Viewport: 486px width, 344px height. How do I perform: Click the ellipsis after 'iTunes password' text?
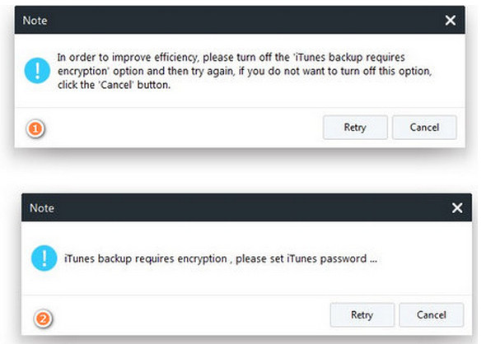tap(373, 262)
